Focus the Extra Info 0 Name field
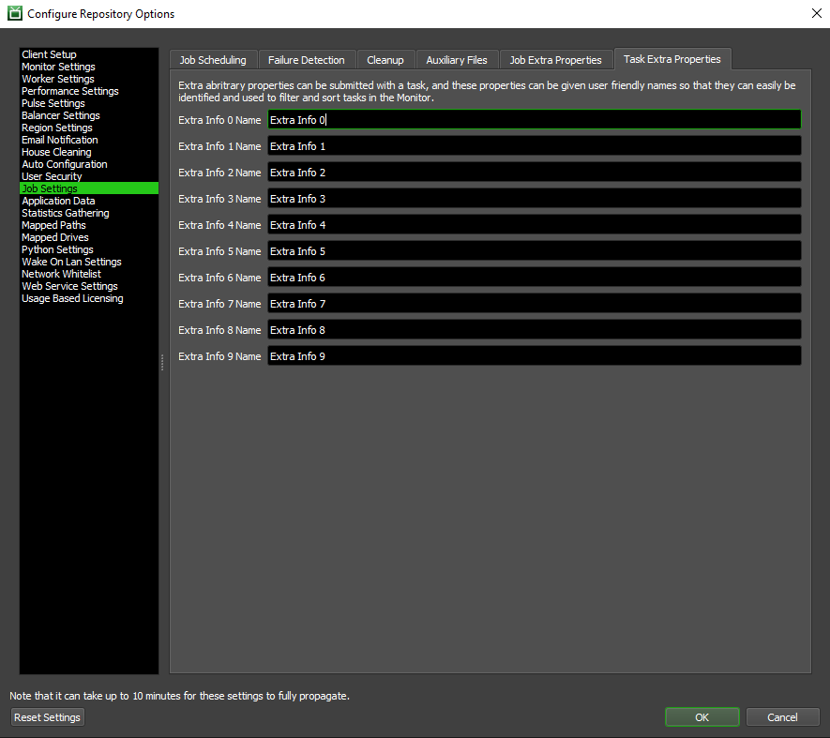 point(534,120)
